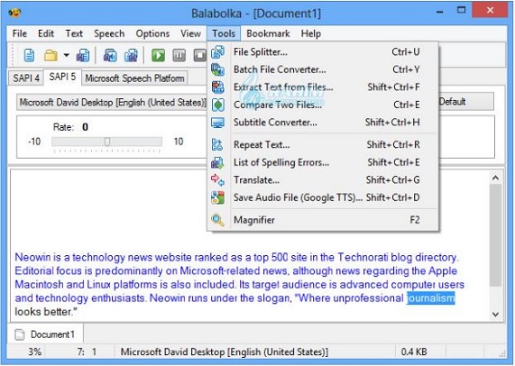Screen dimensions: 515x366
Task: Open the View menu
Action: pyautogui.click(x=190, y=33)
